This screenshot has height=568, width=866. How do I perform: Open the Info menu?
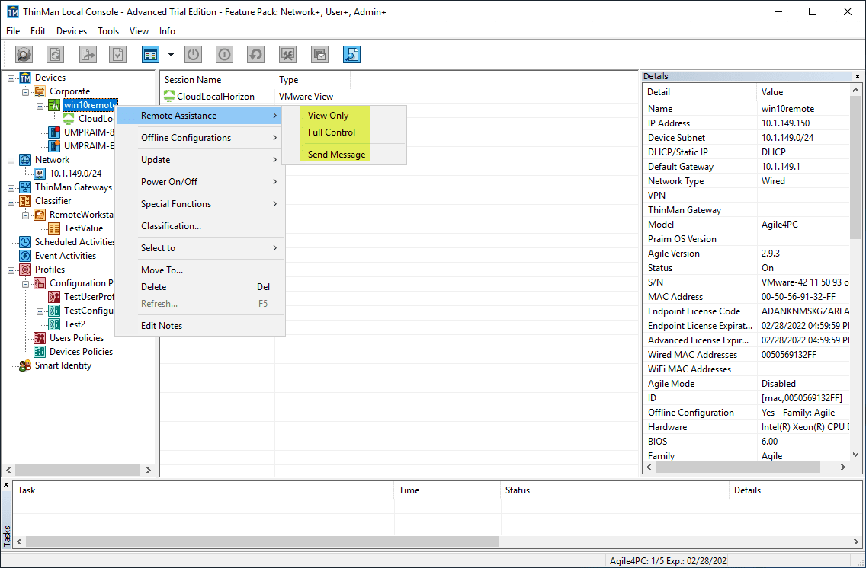coord(167,31)
